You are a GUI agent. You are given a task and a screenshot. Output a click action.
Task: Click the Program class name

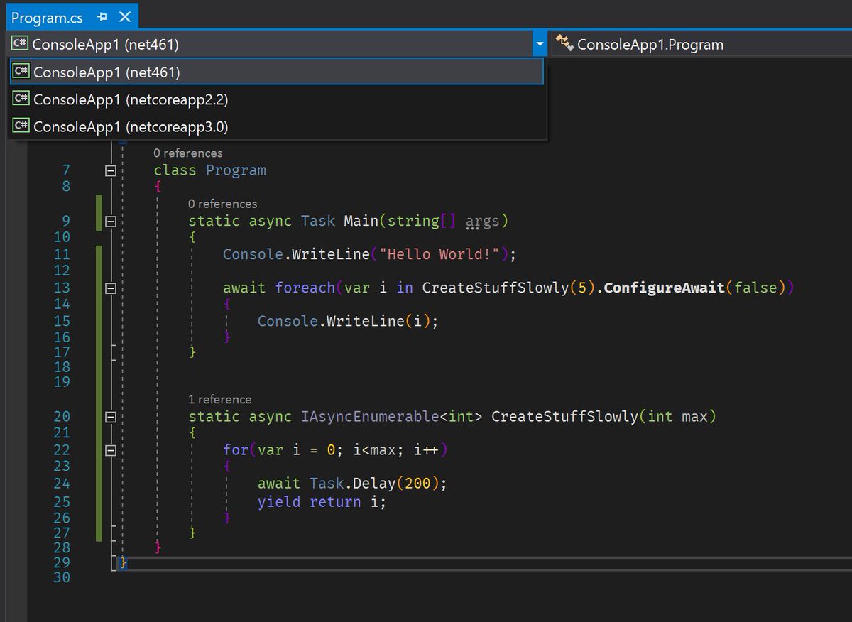[236, 170]
